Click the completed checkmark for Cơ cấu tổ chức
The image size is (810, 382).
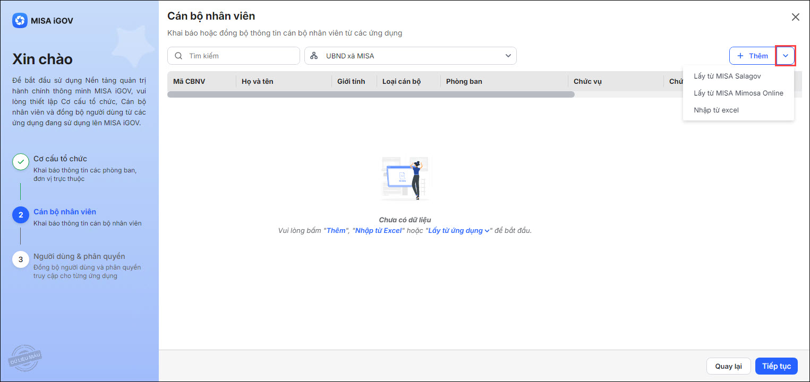(21, 162)
